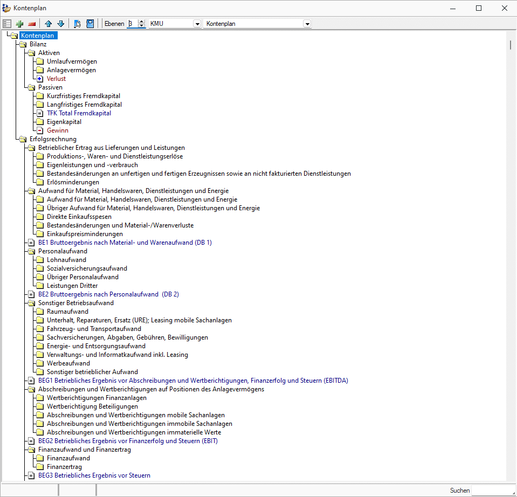Open the Kontenplan view dropdown
Viewport: 517px width, 497px height.
307,24
